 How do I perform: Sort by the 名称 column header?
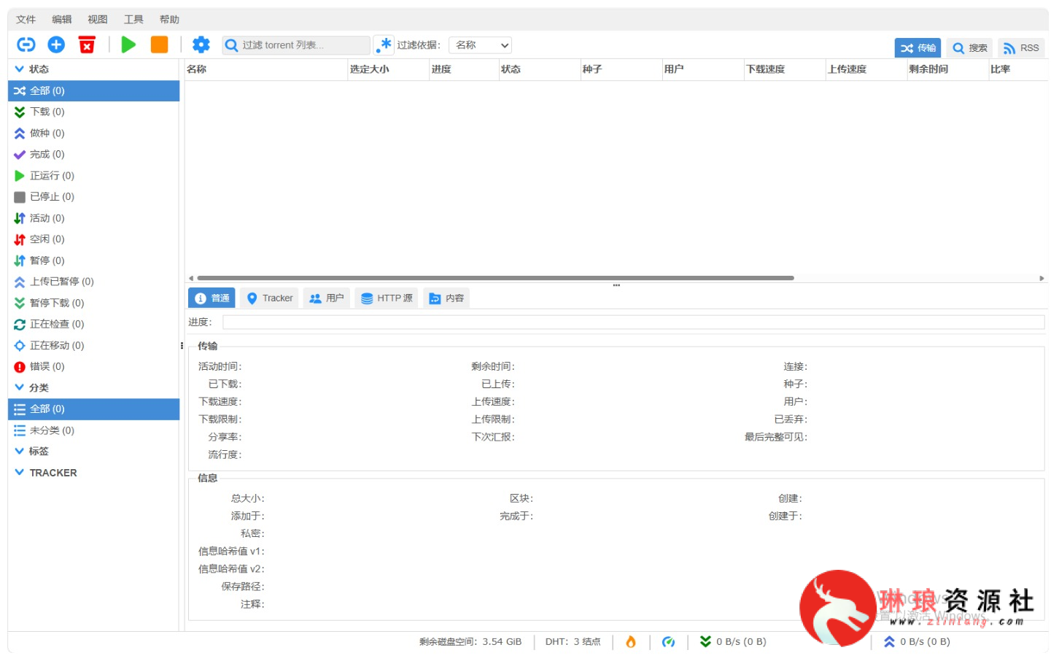(266, 69)
